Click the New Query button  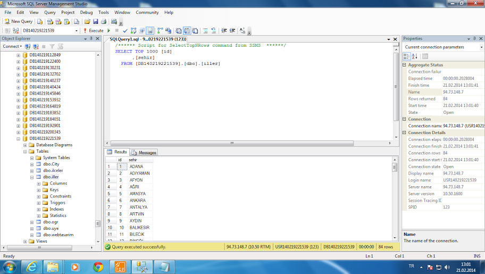(19, 21)
